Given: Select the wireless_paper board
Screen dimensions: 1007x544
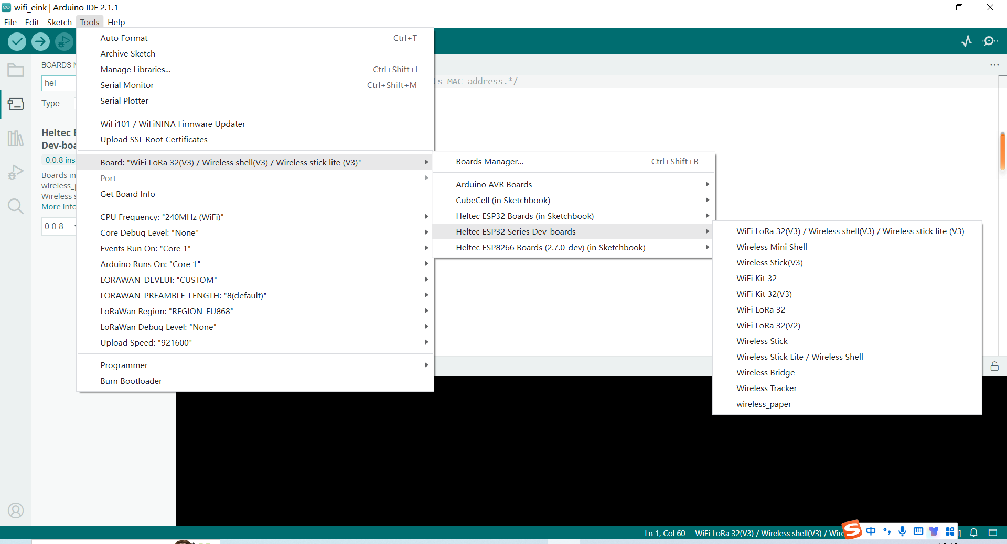Looking at the screenshot, I should coord(764,404).
